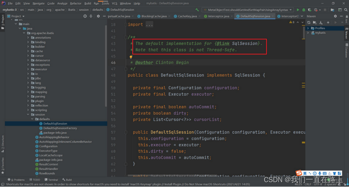349x187 pixels.
Task: Click the yellow intention lightbulb on line 45
Action: [x=131, y=57]
